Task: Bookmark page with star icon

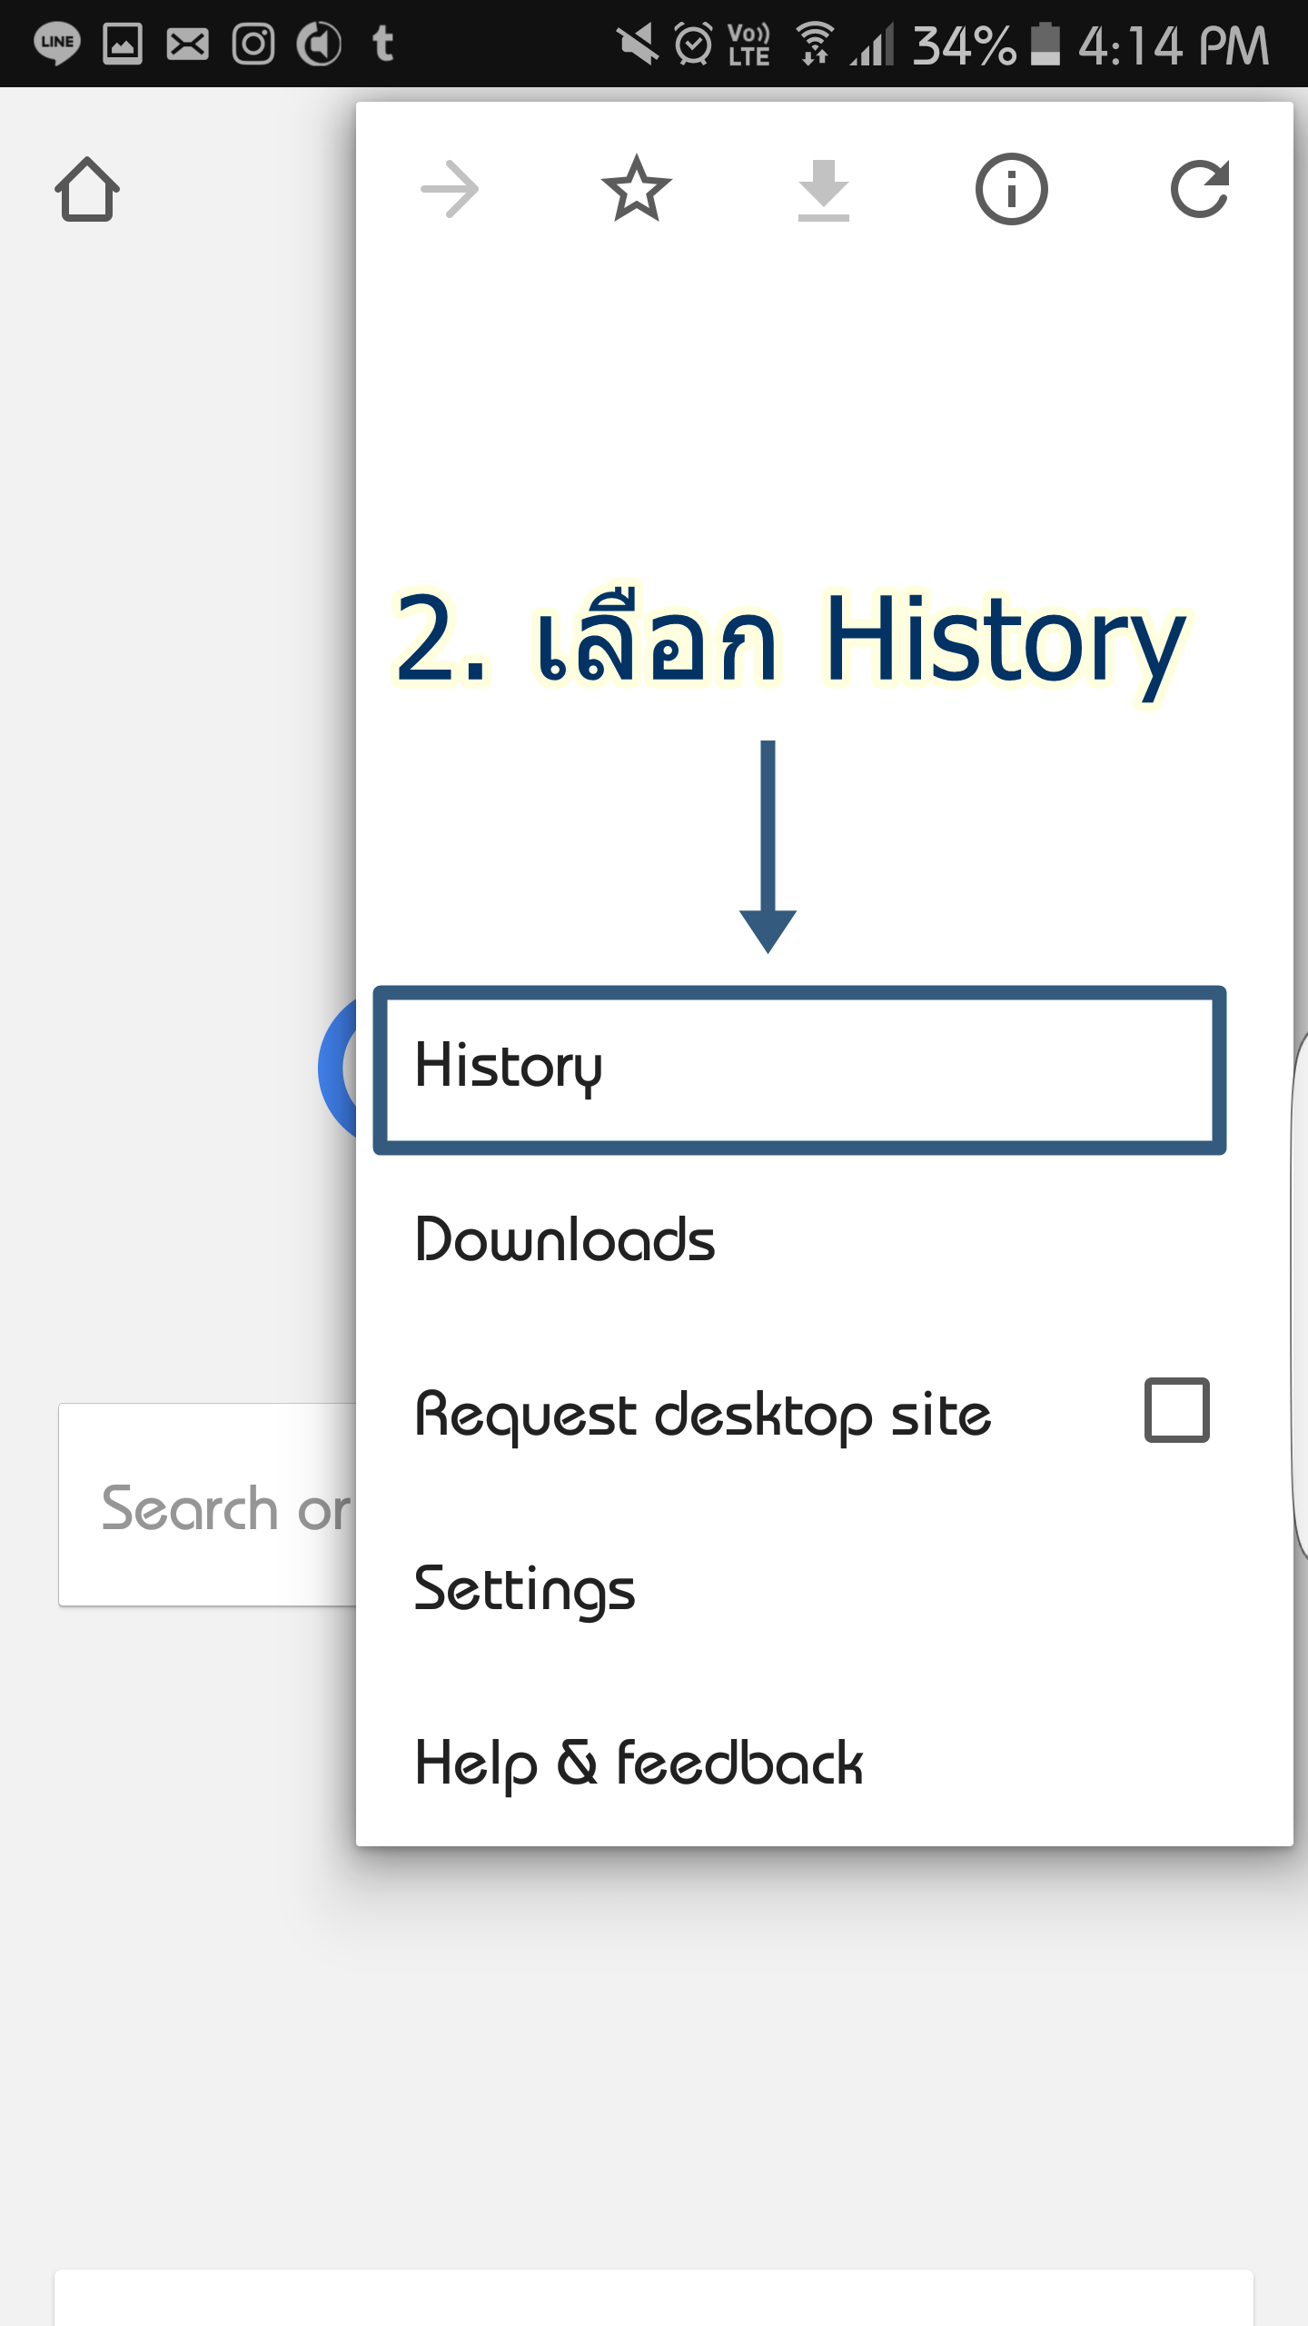Action: pos(637,189)
